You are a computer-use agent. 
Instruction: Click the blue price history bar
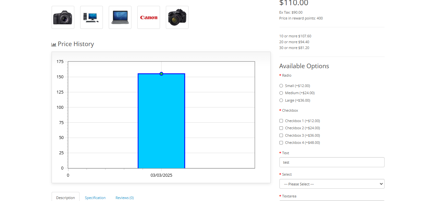coord(161,123)
